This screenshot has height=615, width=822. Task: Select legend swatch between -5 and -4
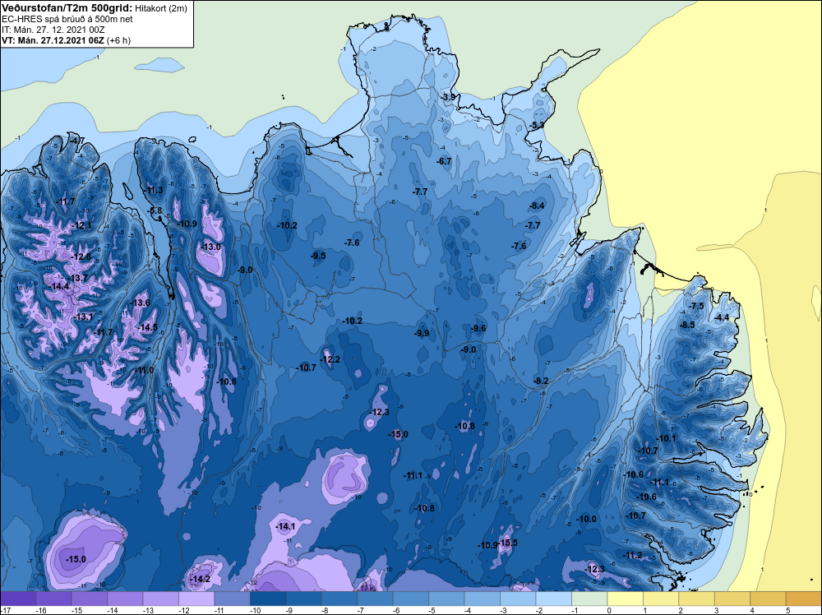coord(446,599)
